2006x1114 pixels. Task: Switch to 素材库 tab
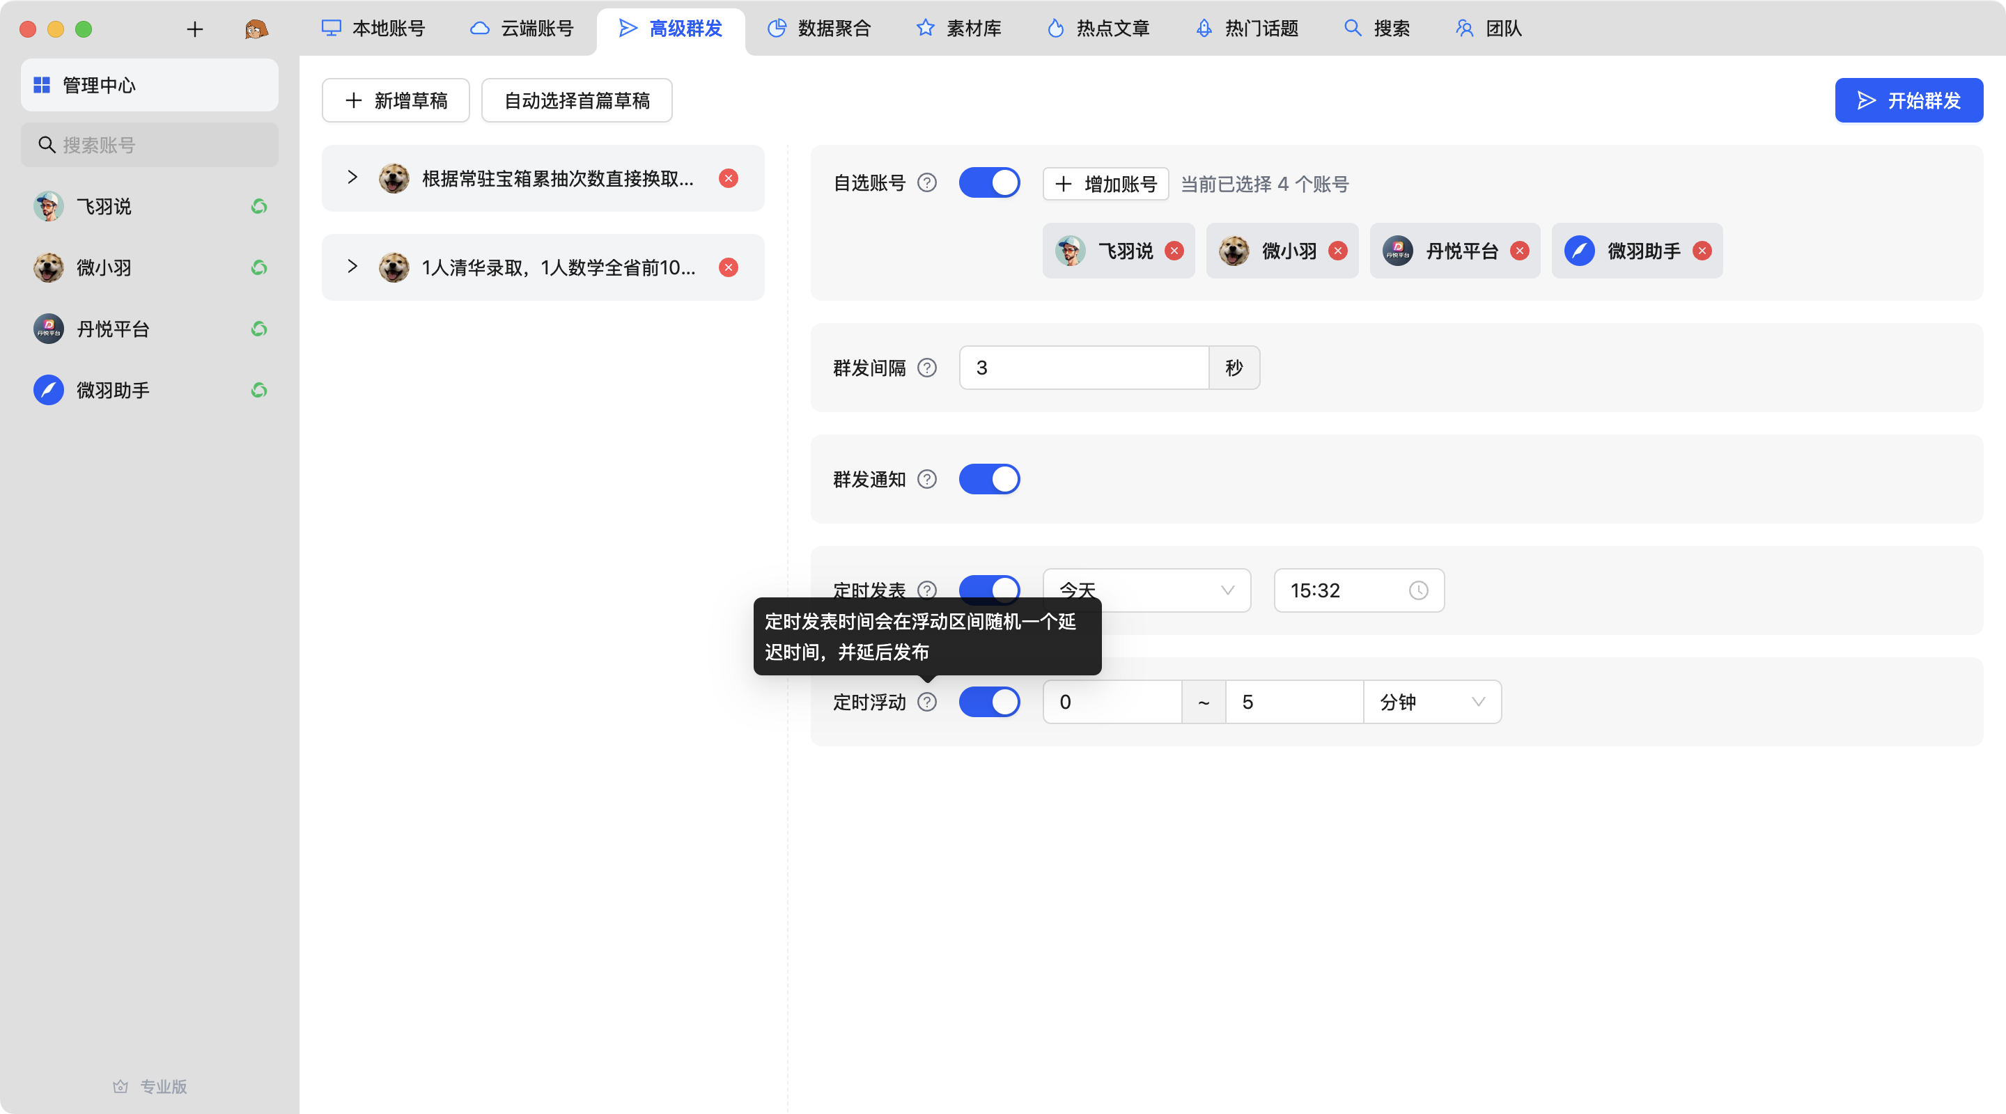[958, 29]
